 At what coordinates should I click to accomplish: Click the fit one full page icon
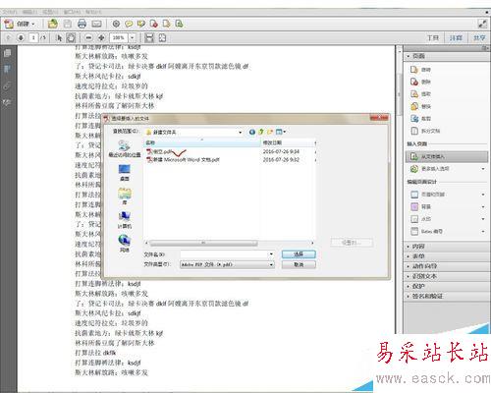(x=162, y=38)
